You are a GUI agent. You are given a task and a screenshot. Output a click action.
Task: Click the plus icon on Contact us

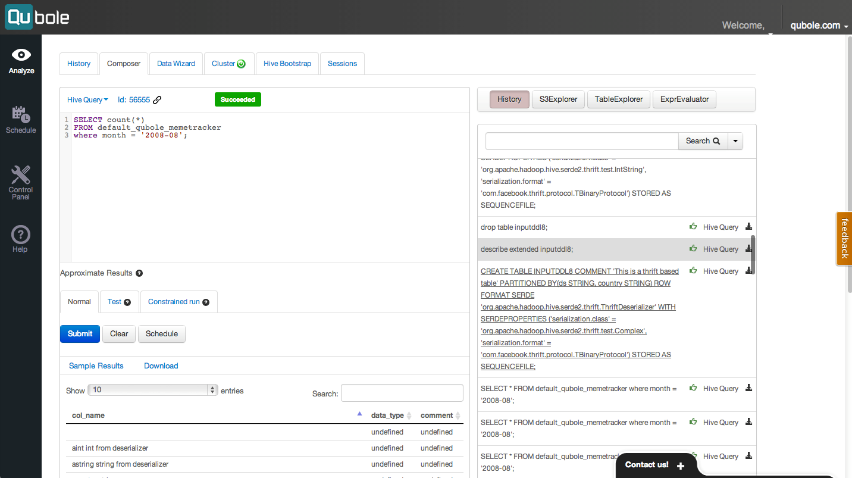point(681,465)
